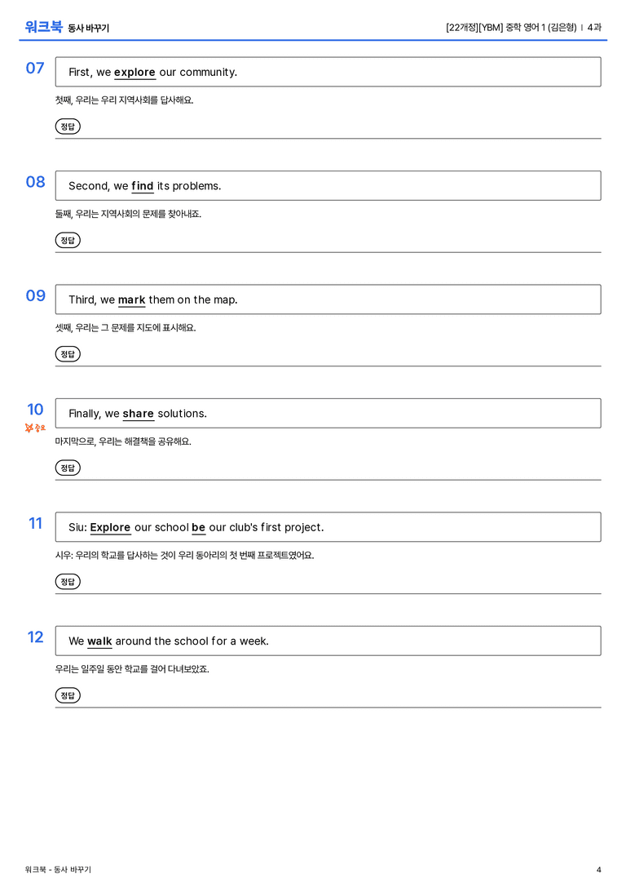Click the header text 중학 영어 1 (김은형)
This screenshot has height=887, width=626.
coord(540,27)
